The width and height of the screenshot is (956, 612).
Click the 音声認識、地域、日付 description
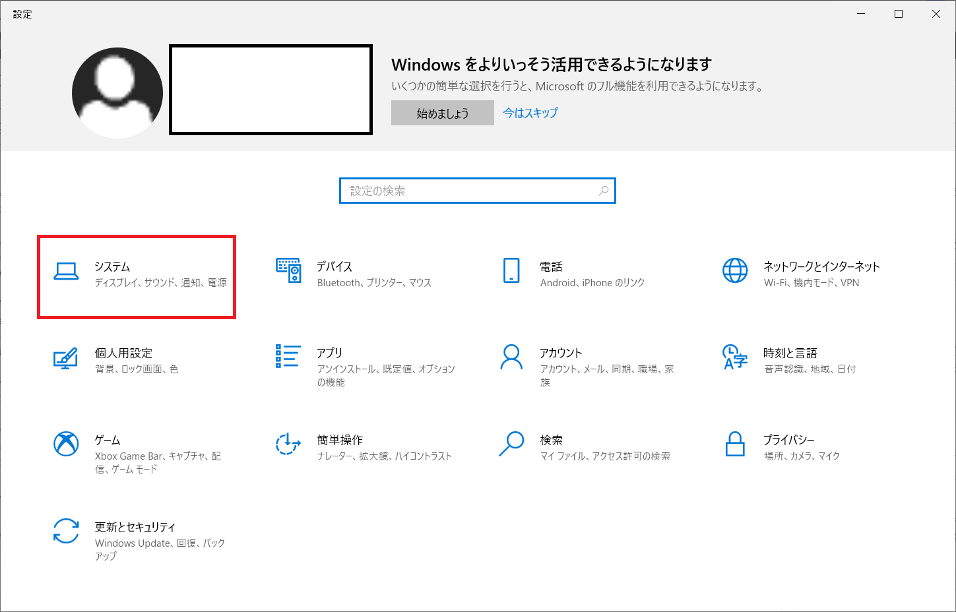click(810, 369)
